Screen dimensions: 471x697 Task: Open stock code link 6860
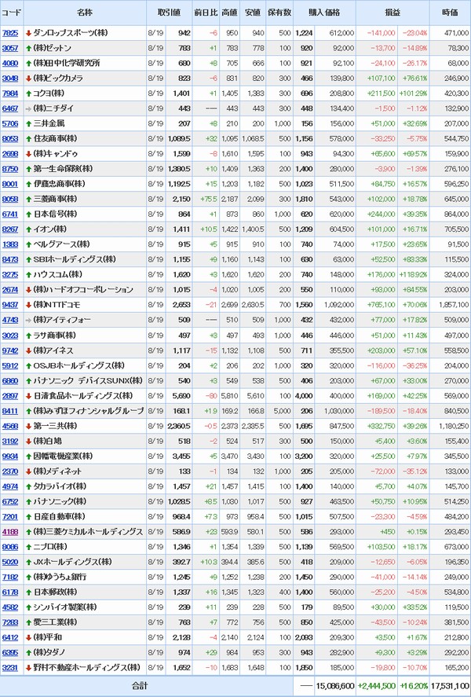pos(10,381)
